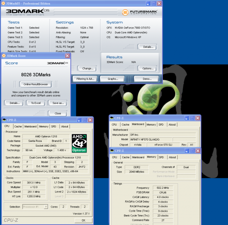
Task: Select About tab in CPU-Z Memory window
Action: (172, 157)
